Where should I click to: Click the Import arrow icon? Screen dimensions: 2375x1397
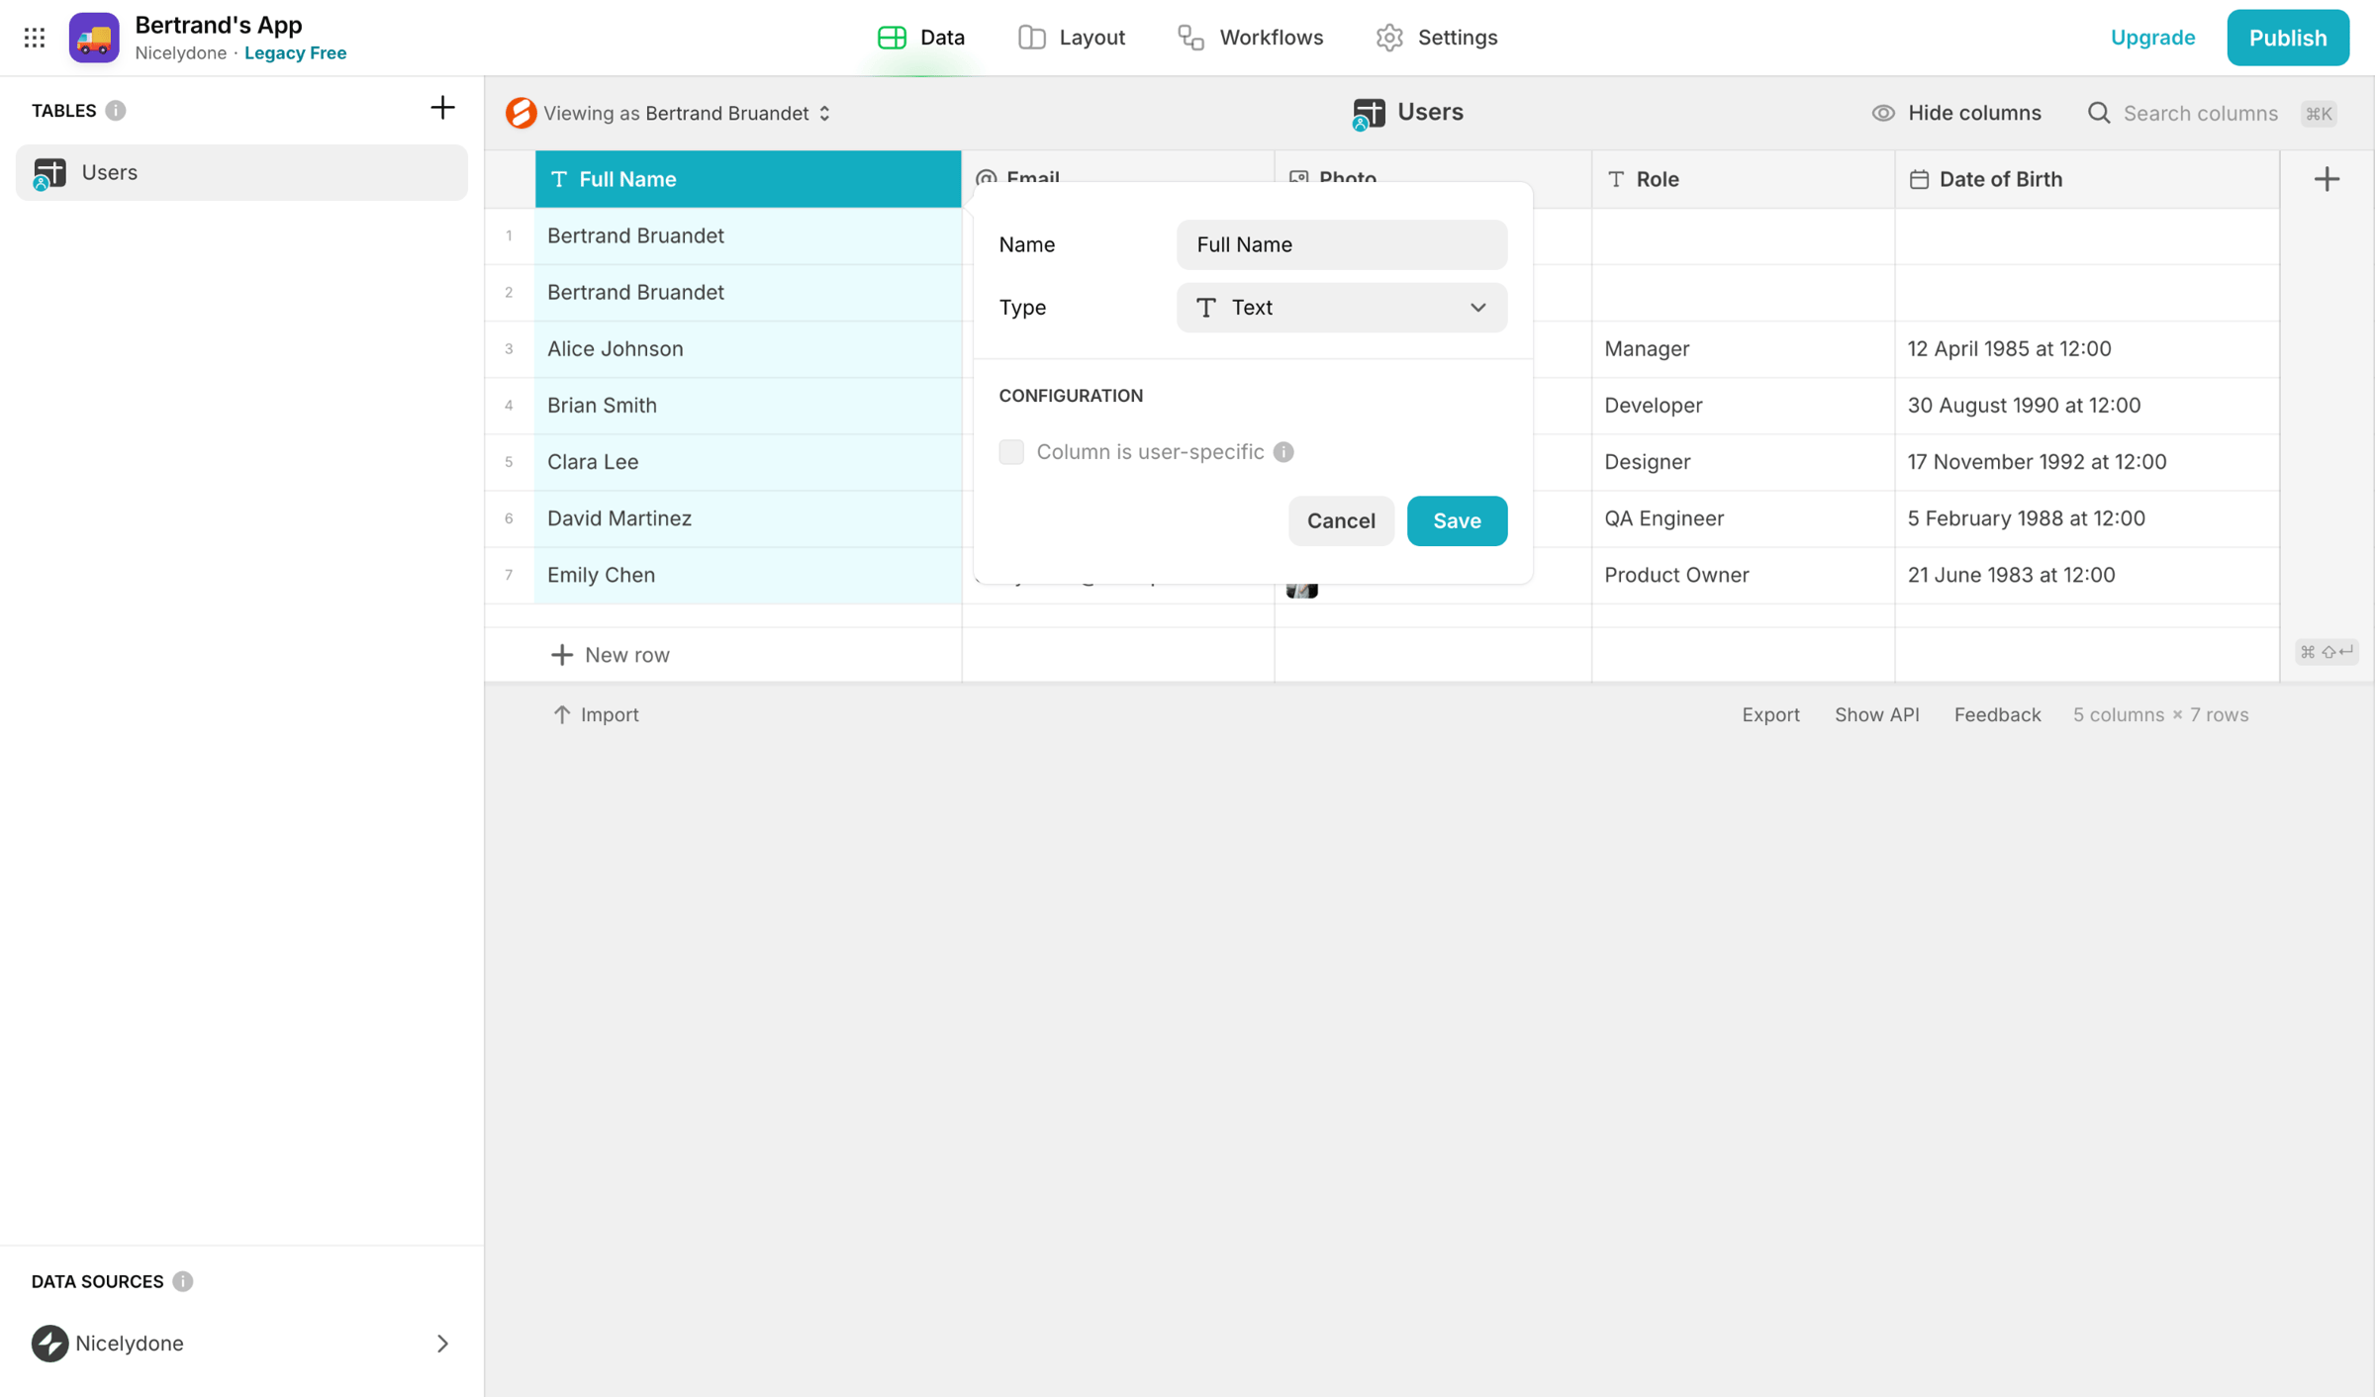pyautogui.click(x=561, y=714)
